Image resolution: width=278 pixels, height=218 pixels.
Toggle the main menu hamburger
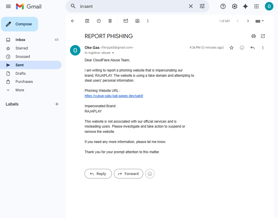click(x=8, y=6)
